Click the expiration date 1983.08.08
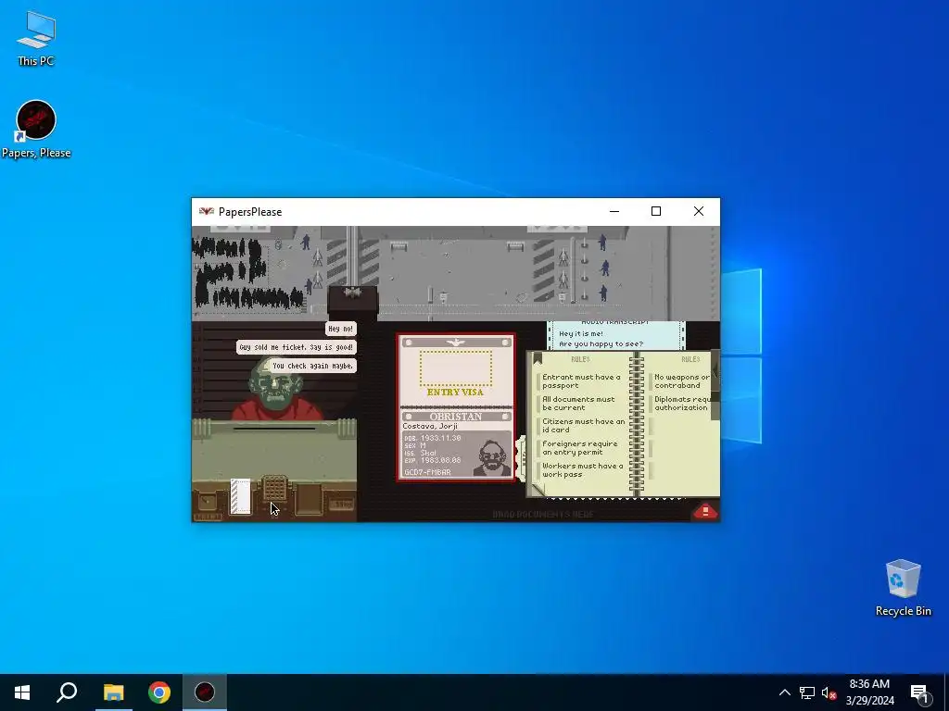 440,461
